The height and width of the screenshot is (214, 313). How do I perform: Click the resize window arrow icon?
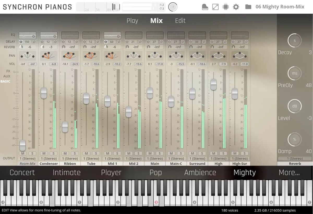point(215,7)
